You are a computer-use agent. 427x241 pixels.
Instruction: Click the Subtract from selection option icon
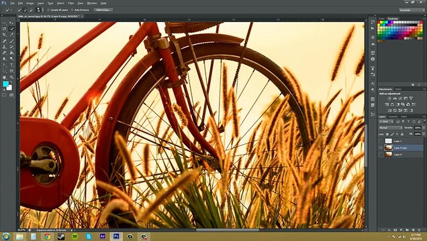point(31,10)
